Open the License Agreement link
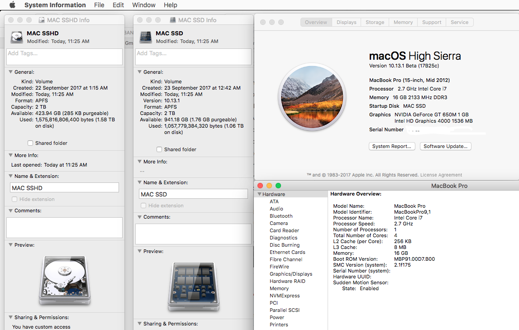The height and width of the screenshot is (330, 519). (x=441, y=175)
